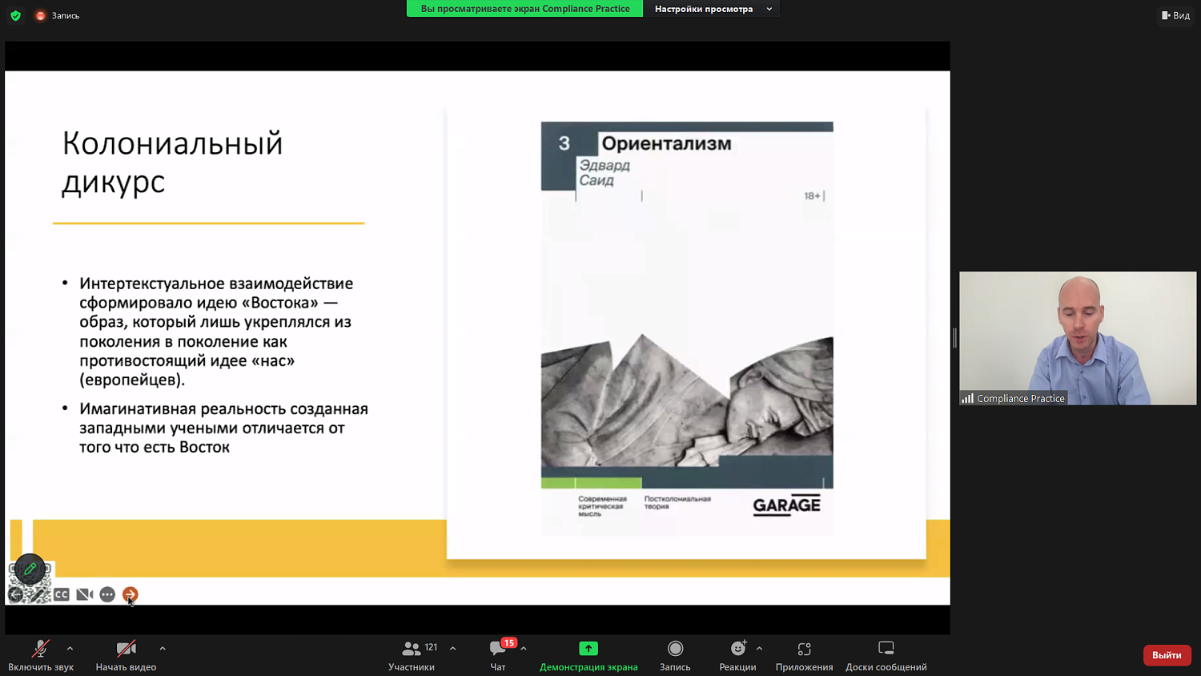Open Доски сообщений whiteboards
The image size is (1201, 676).
tap(886, 655)
